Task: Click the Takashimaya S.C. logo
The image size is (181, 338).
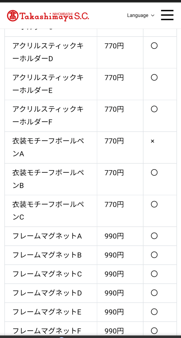Action: click(48, 16)
